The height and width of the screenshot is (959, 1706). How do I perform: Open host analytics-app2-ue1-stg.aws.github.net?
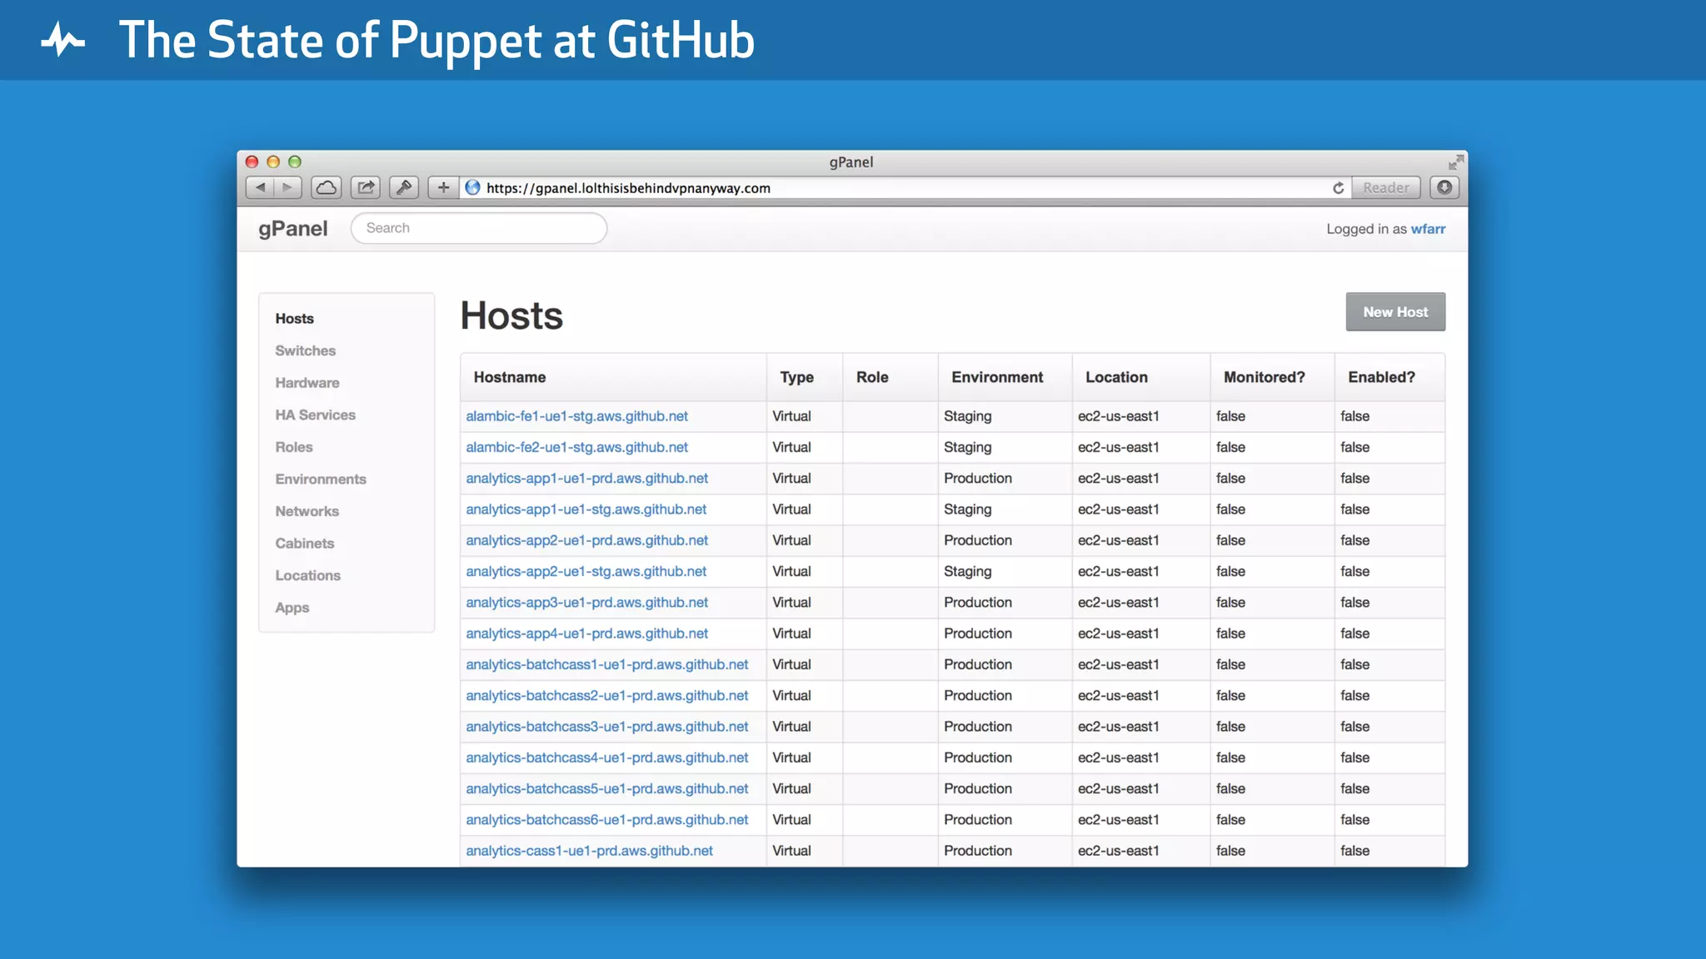[586, 572]
